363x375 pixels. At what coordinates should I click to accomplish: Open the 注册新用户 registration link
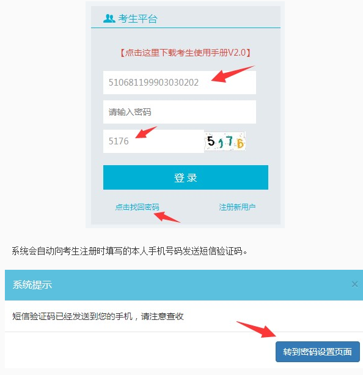click(x=237, y=207)
